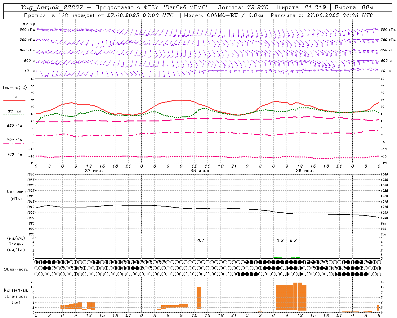The height and width of the screenshot is (318, 397).
Task: Click the Рассчитано: 27.06.2025 04:38 UTC timestamp
Action: [x=322, y=15]
